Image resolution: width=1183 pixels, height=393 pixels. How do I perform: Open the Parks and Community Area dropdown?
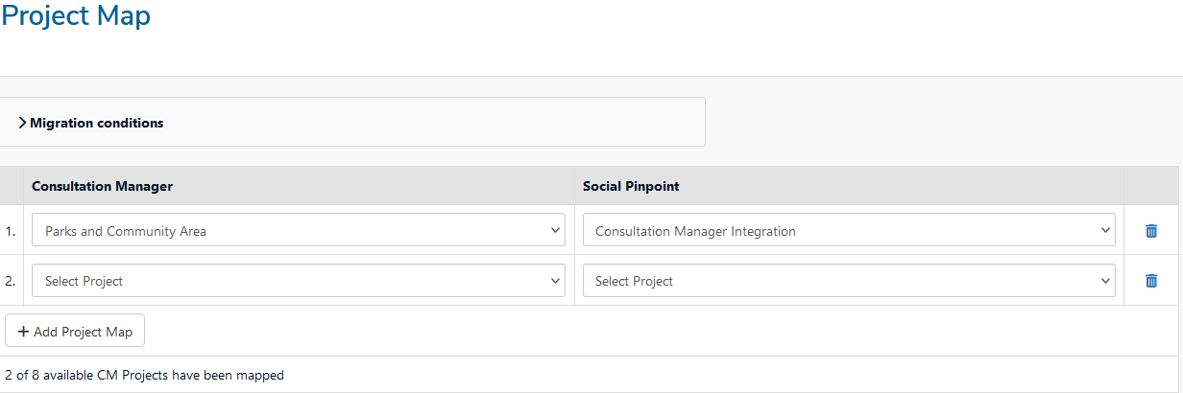(x=299, y=230)
